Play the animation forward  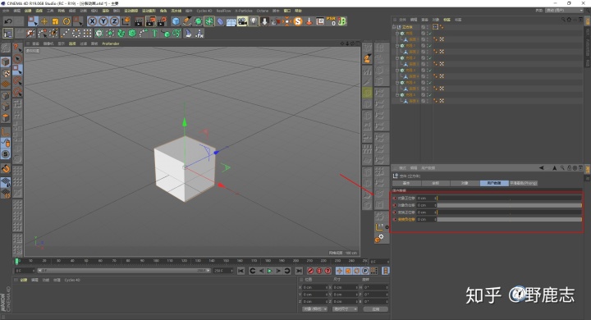269,271
